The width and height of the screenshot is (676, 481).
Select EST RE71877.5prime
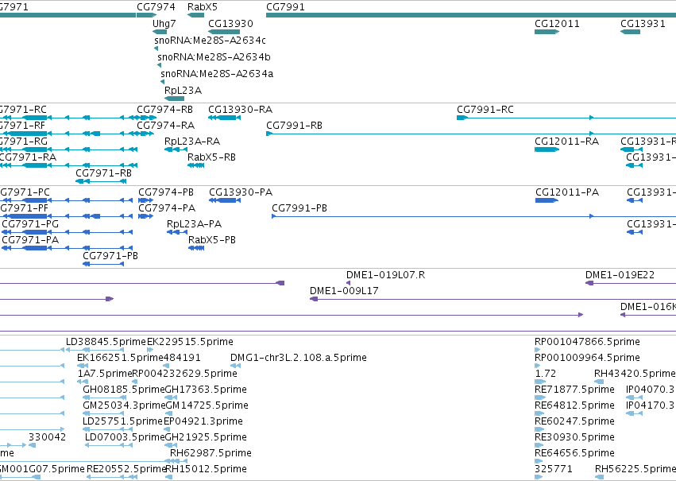[x=574, y=390]
